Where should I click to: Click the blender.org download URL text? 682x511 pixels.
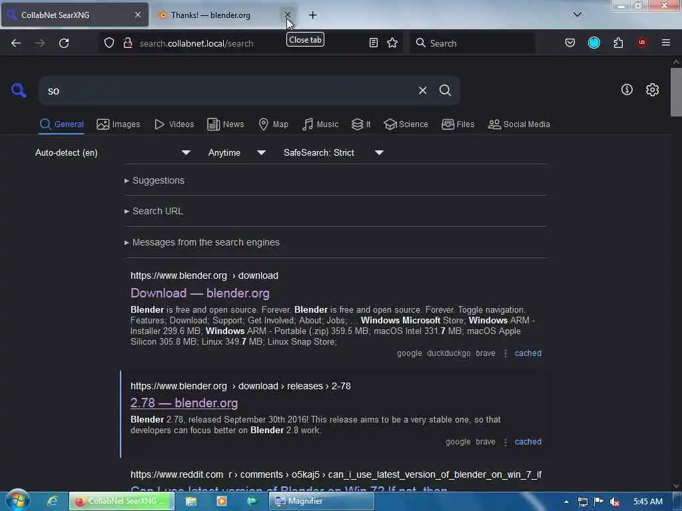[x=204, y=276]
